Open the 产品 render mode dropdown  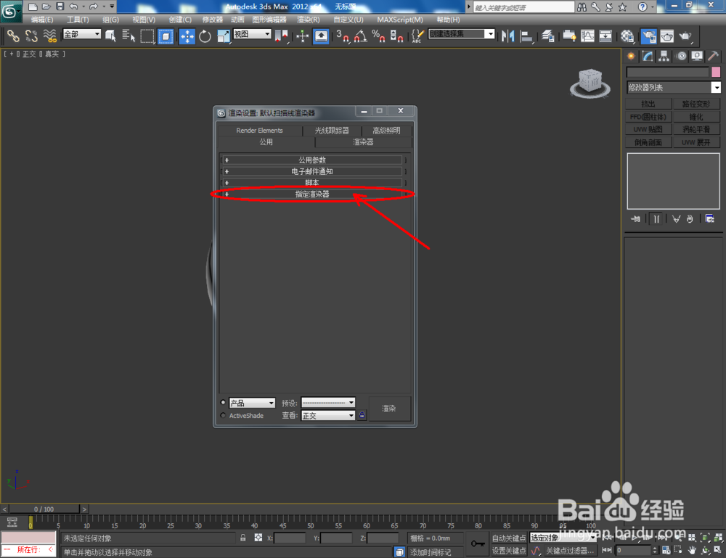coord(253,403)
